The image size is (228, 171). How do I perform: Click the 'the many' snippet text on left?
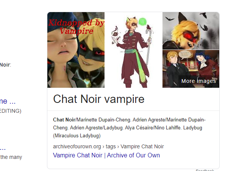11,157
